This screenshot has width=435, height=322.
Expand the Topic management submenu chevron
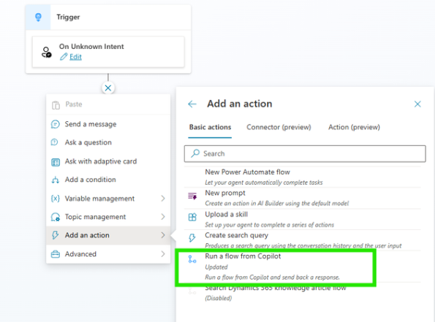163,217
